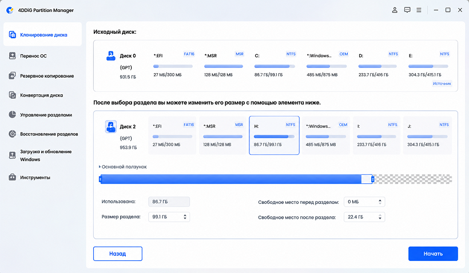Click the Исходный диск: heading

point(114,31)
